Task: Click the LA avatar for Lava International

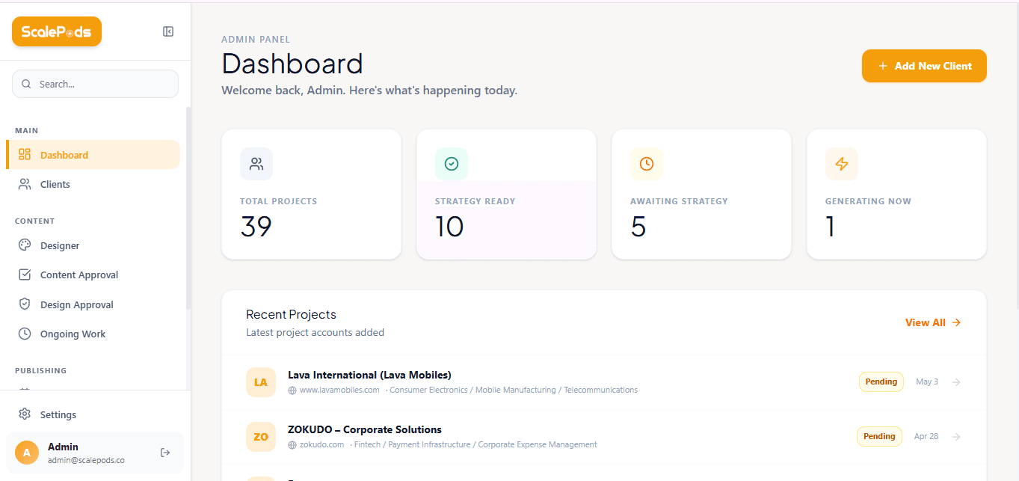Action: click(x=261, y=382)
